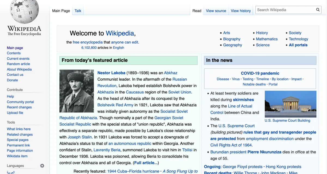The image size is (327, 174).
Task: Open the History portal
Action: click(x=262, y=33)
